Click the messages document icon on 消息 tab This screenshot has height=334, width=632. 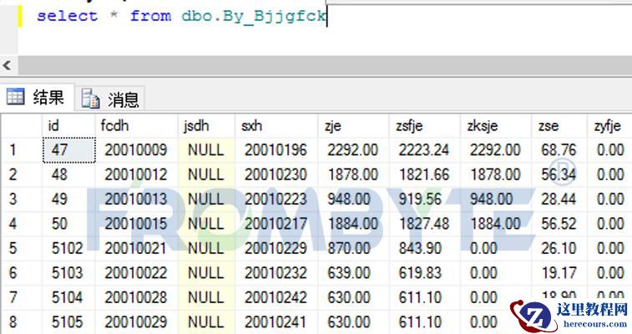coord(90,99)
